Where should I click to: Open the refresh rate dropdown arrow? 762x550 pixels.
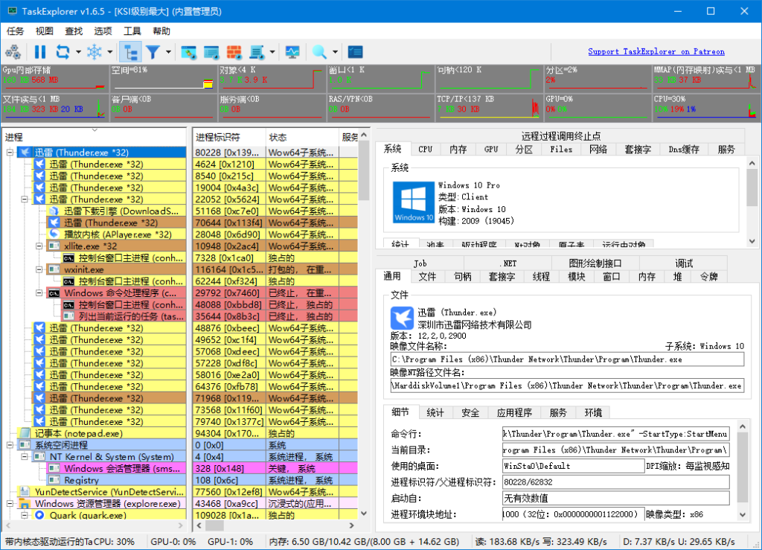(x=78, y=51)
